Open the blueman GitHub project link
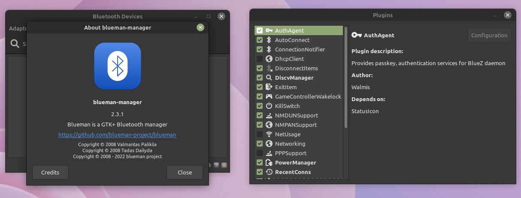This screenshot has width=521, height=198. pyautogui.click(x=117, y=135)
